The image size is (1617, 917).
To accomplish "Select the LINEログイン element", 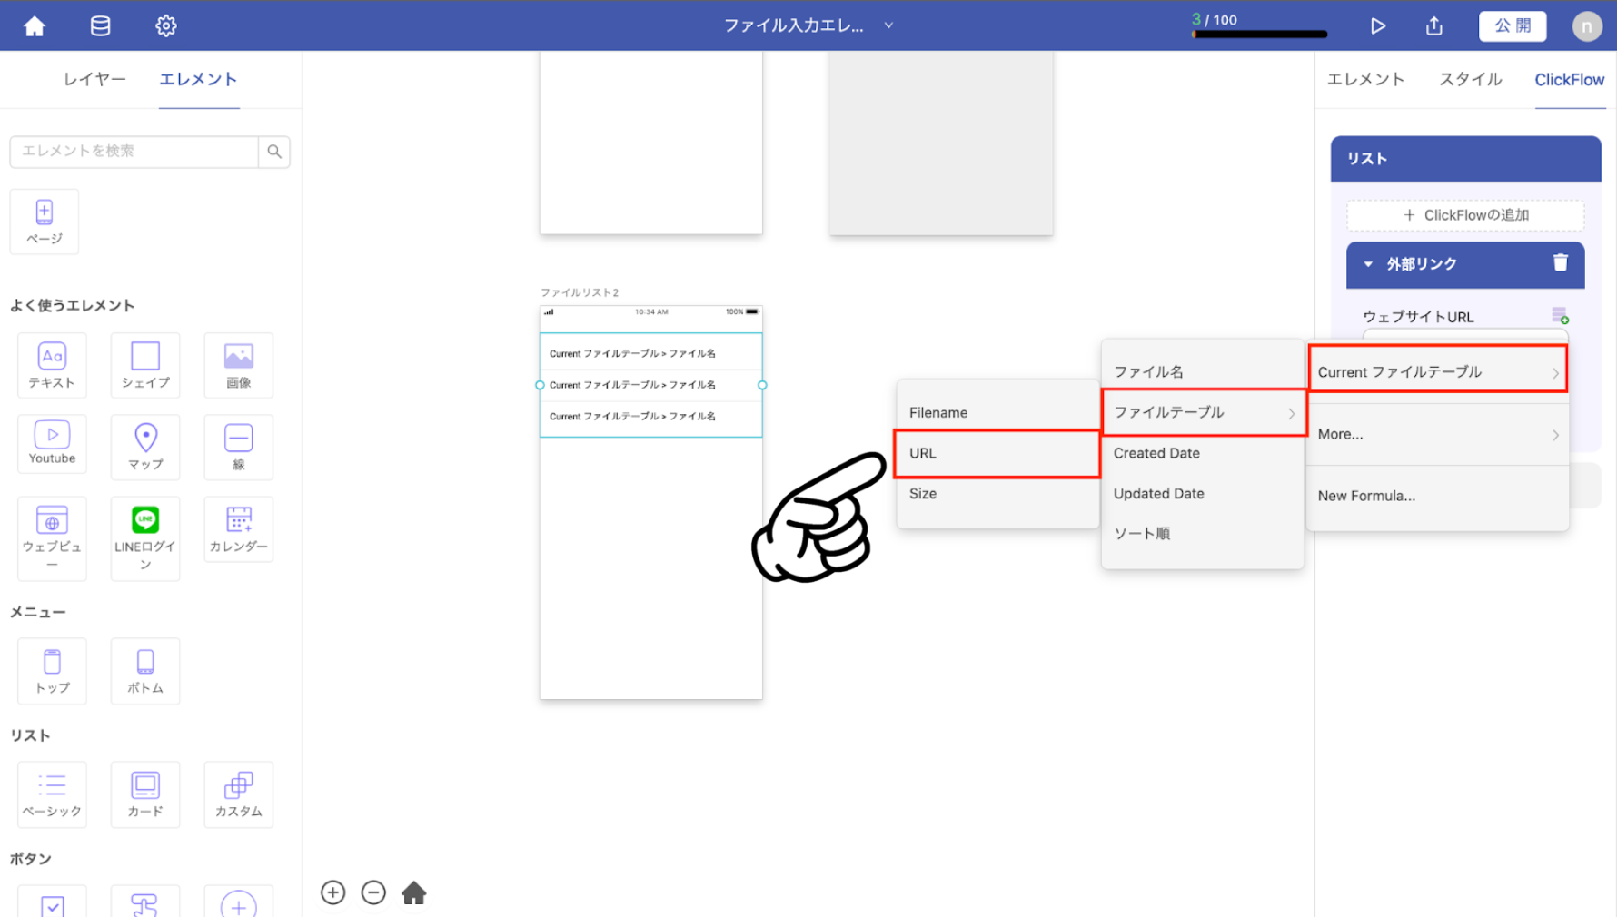I will 145,537.
